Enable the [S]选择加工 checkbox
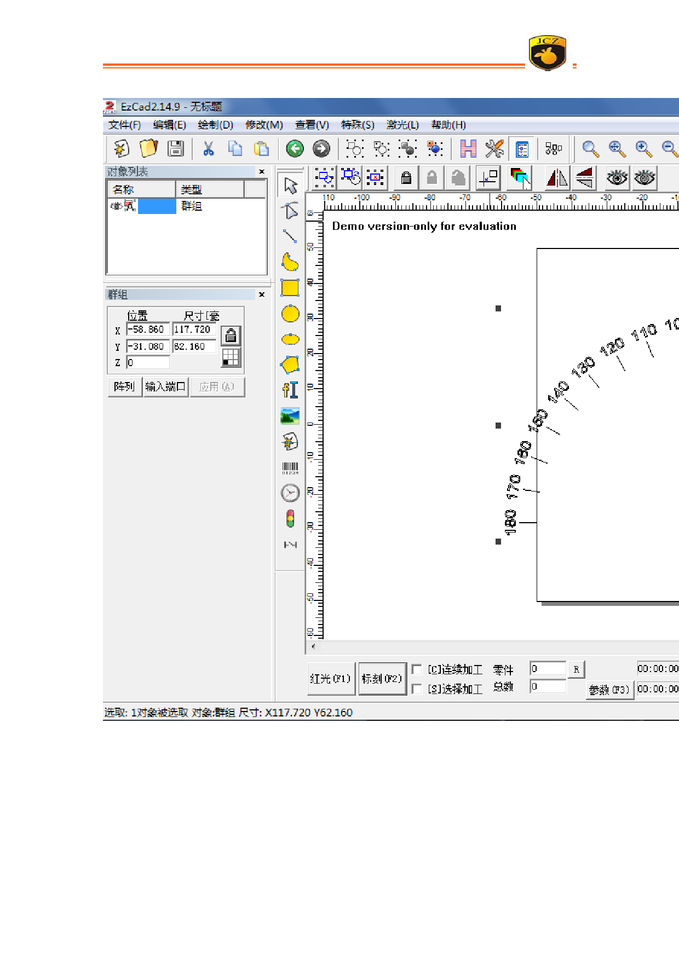 [417, 689]
